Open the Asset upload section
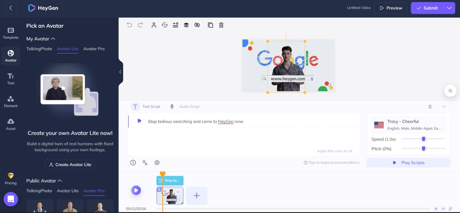Image resolution: width=460 pixels, height=213 pixels. point(11,124)
